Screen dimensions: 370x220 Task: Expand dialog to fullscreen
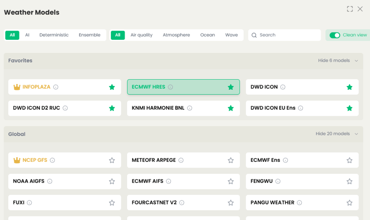click(350, 9)
